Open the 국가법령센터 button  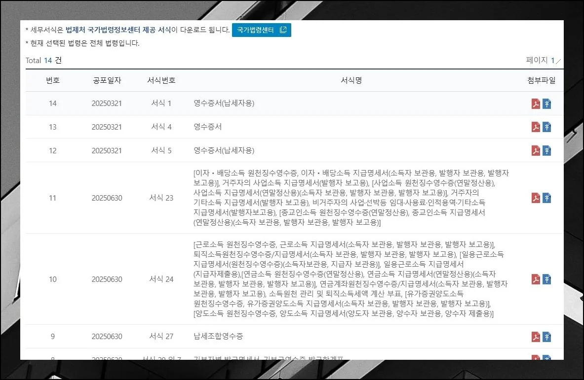[x=261, y=30]
